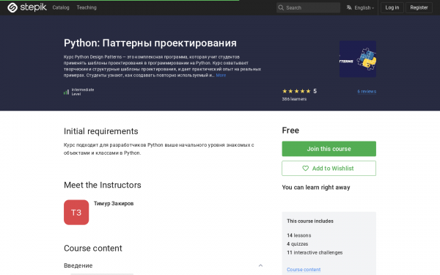Click the five-star rating

point(296,91)
